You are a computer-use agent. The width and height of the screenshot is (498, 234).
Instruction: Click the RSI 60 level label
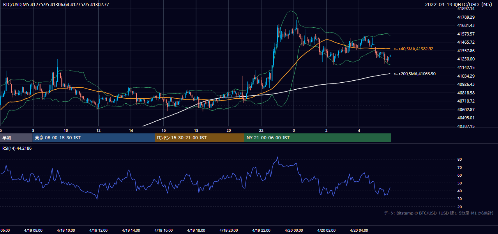tap(460, 175)
